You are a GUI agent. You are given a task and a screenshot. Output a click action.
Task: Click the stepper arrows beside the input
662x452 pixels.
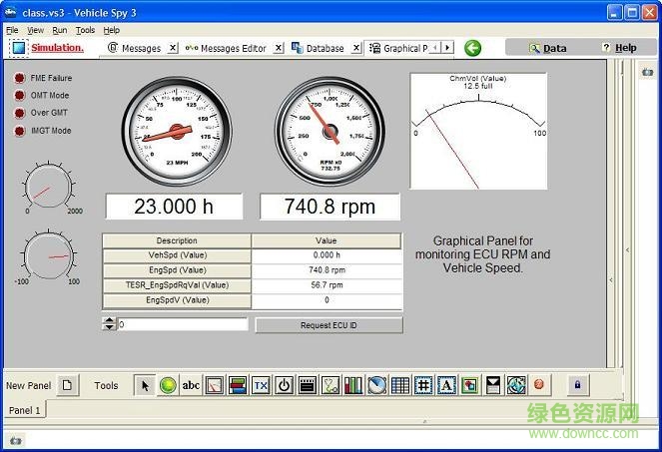(109, 323)
